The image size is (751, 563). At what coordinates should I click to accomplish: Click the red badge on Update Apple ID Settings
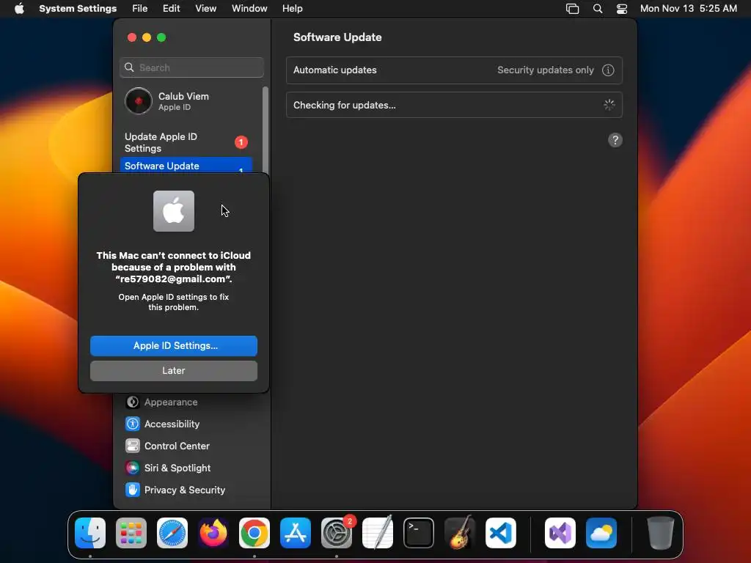point(241,142)
